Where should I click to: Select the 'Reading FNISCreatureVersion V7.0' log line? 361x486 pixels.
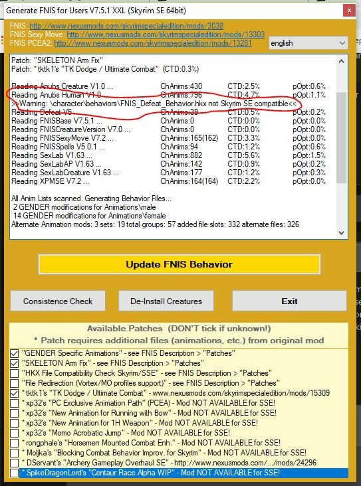[x=169, y=129]
